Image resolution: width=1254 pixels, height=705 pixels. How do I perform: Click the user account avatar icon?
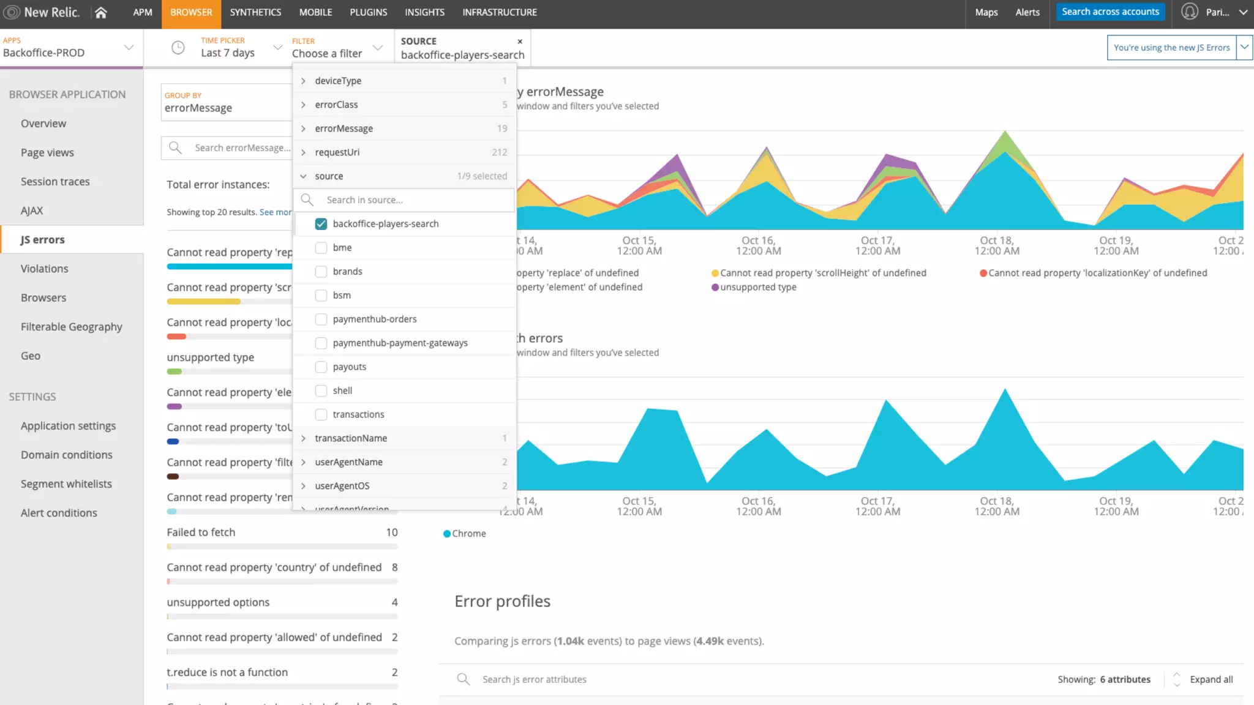coord(1189,12)
